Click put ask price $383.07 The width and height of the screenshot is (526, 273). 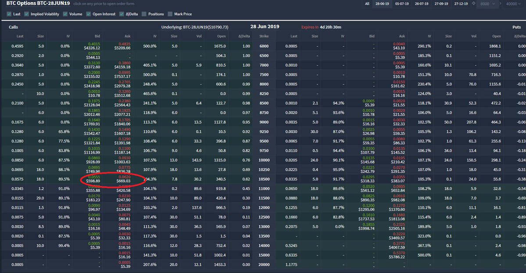pos(397,181)
